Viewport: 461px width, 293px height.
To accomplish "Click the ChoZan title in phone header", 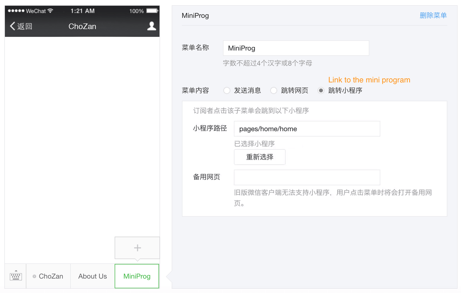I will click(x=82, y=26).
